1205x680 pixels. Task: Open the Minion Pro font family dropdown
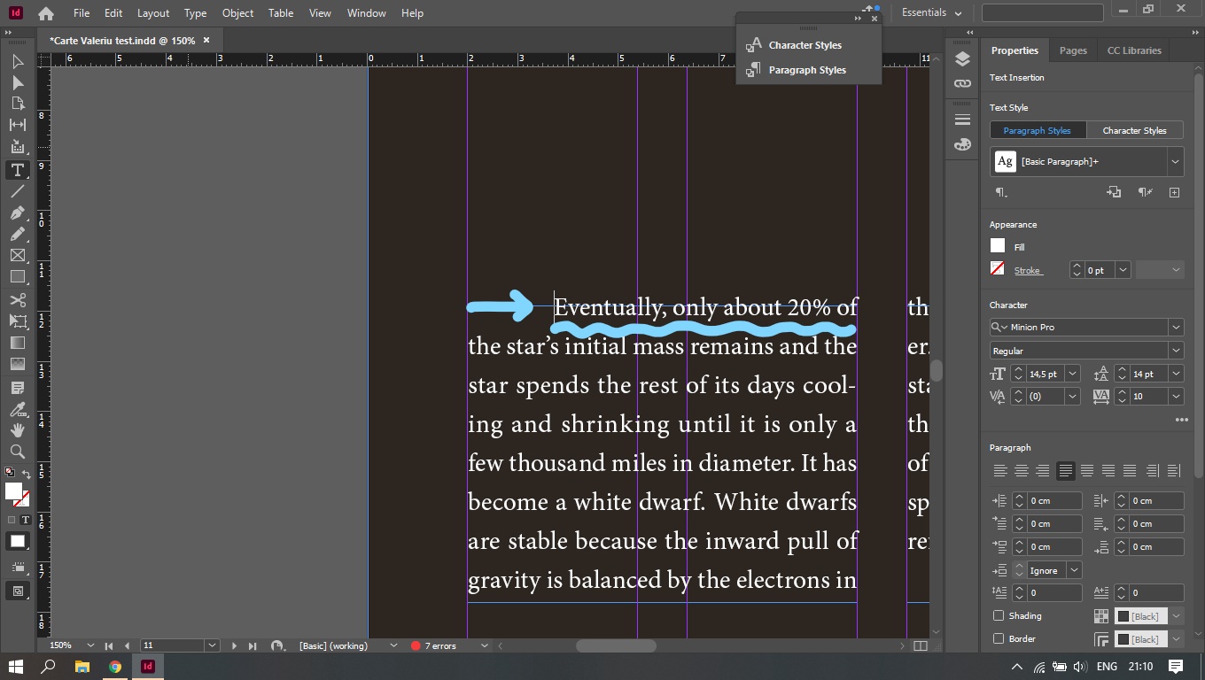(x=1176, y=327)
